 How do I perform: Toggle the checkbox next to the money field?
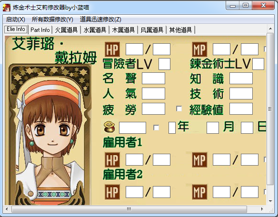pyautogui.click(x=156, y=128)
